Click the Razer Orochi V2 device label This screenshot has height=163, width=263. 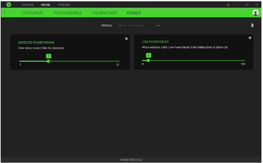point(131,160)
